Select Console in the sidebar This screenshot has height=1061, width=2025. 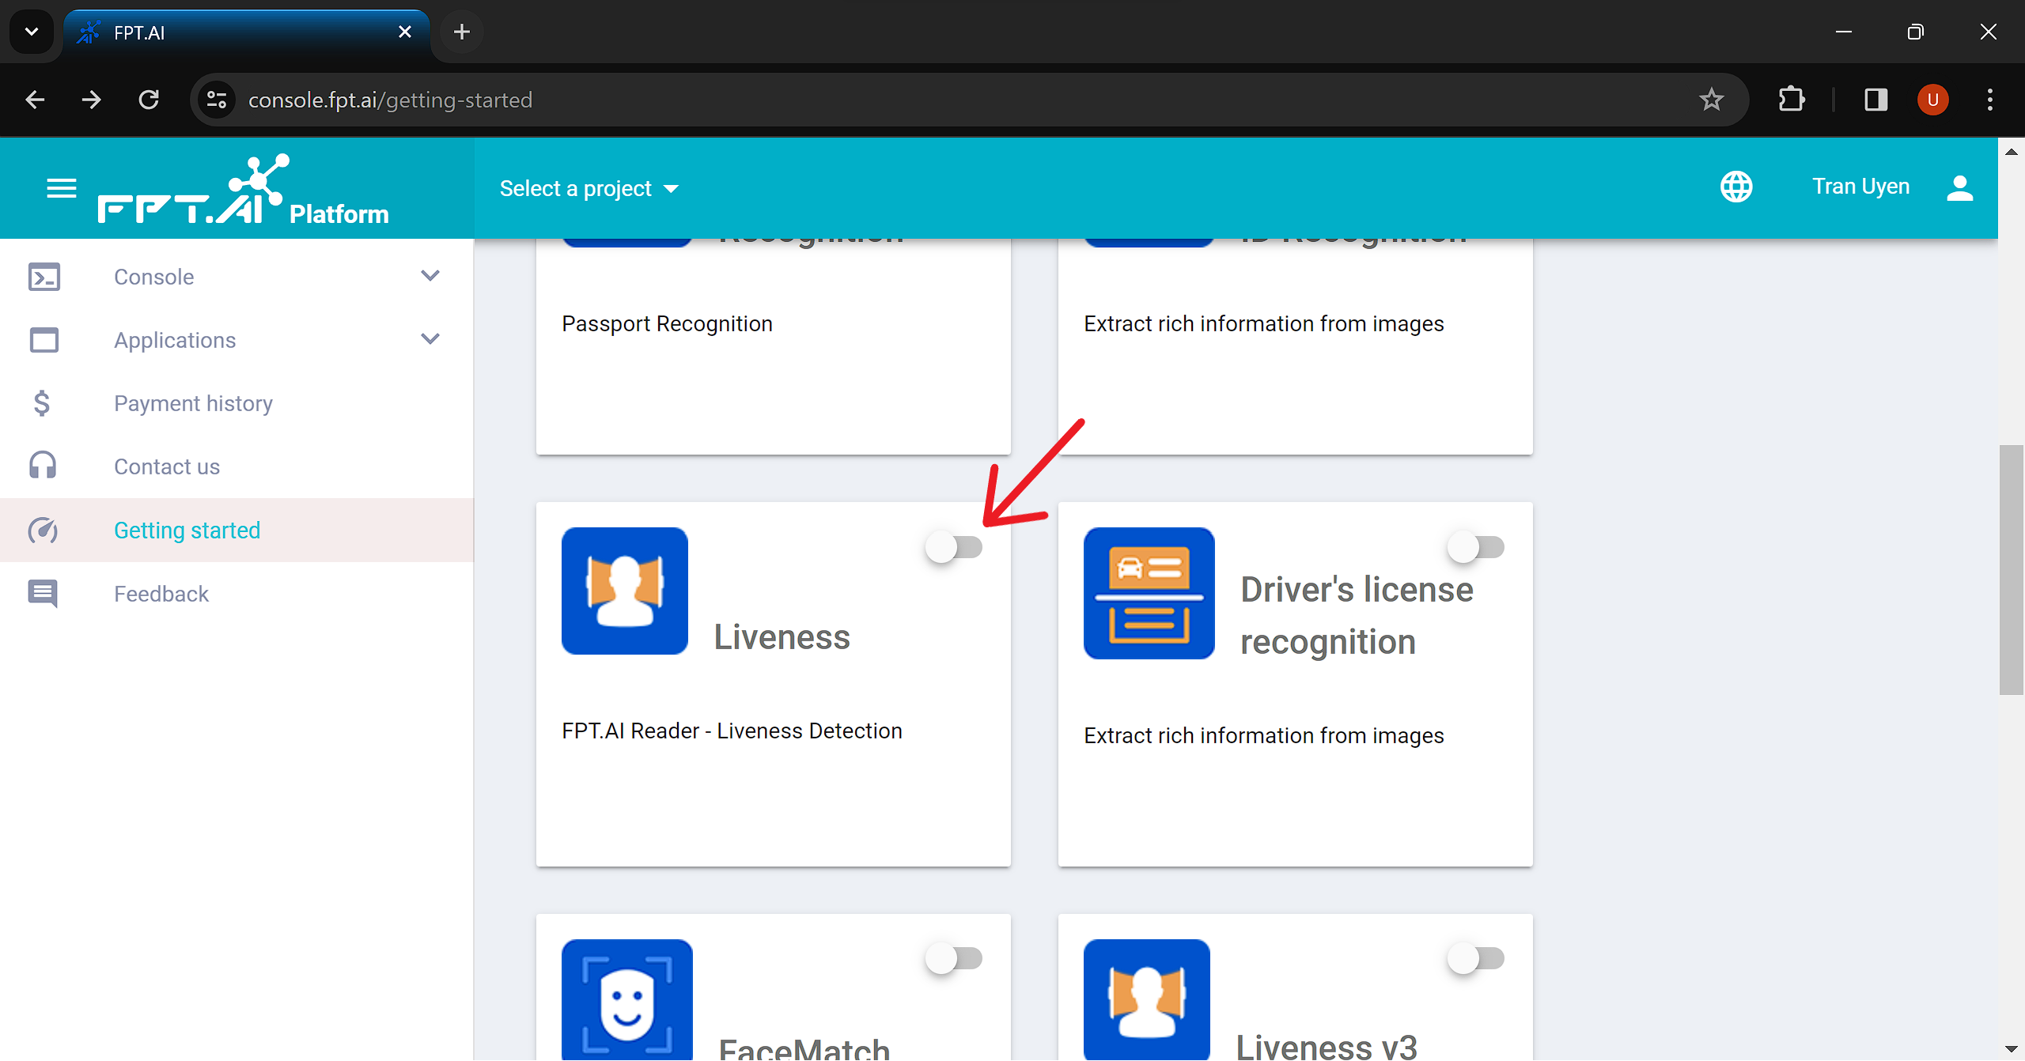click(x=237, y=277)
